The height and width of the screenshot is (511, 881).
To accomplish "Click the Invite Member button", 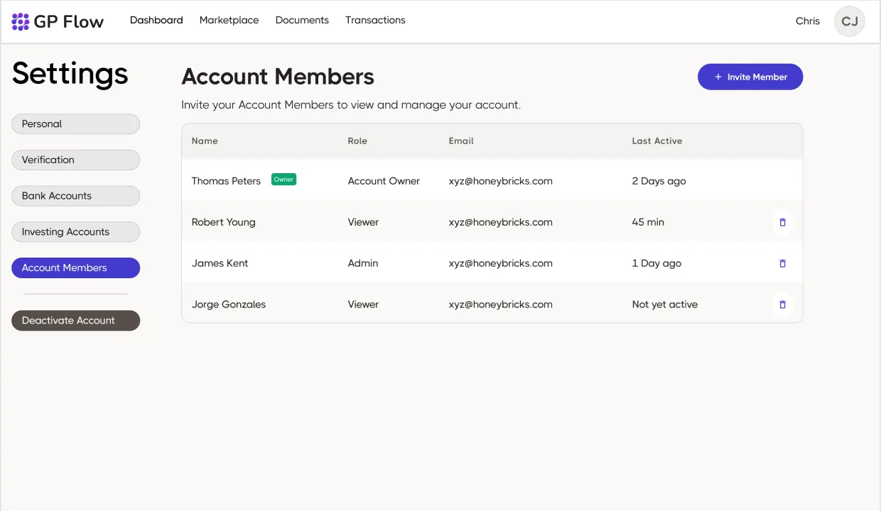I will [x=750, y=77].
